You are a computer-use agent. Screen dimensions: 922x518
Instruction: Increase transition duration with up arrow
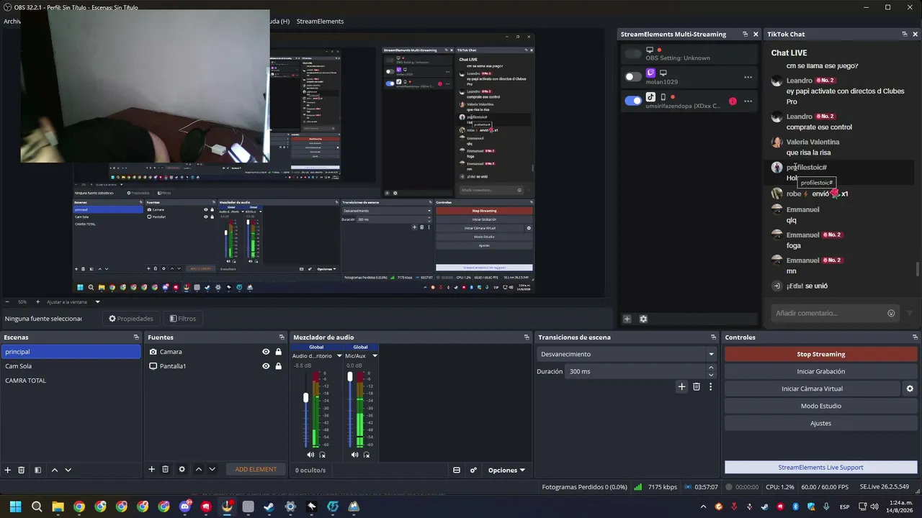(x=712, y=368)
